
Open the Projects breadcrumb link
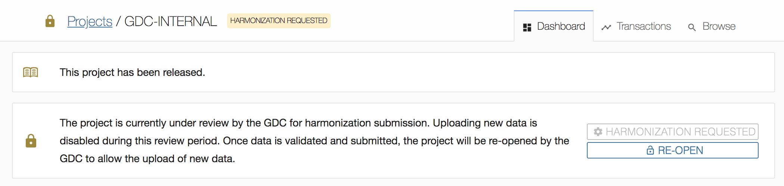point(90,21)
